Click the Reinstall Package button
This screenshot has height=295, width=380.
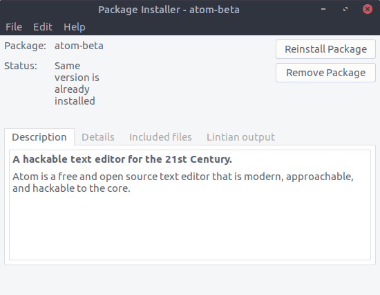pos(325,49)
